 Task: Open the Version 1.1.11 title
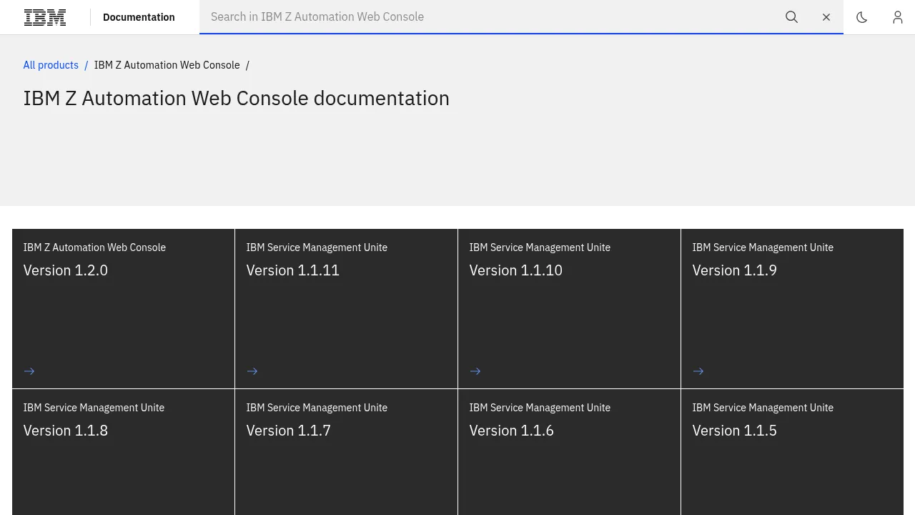[293, 270]
